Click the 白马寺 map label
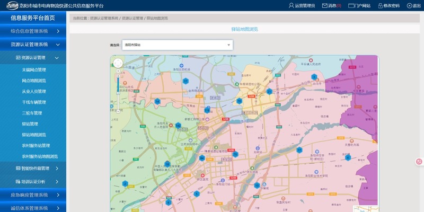 pyautogui.click(x=316, y=84)
